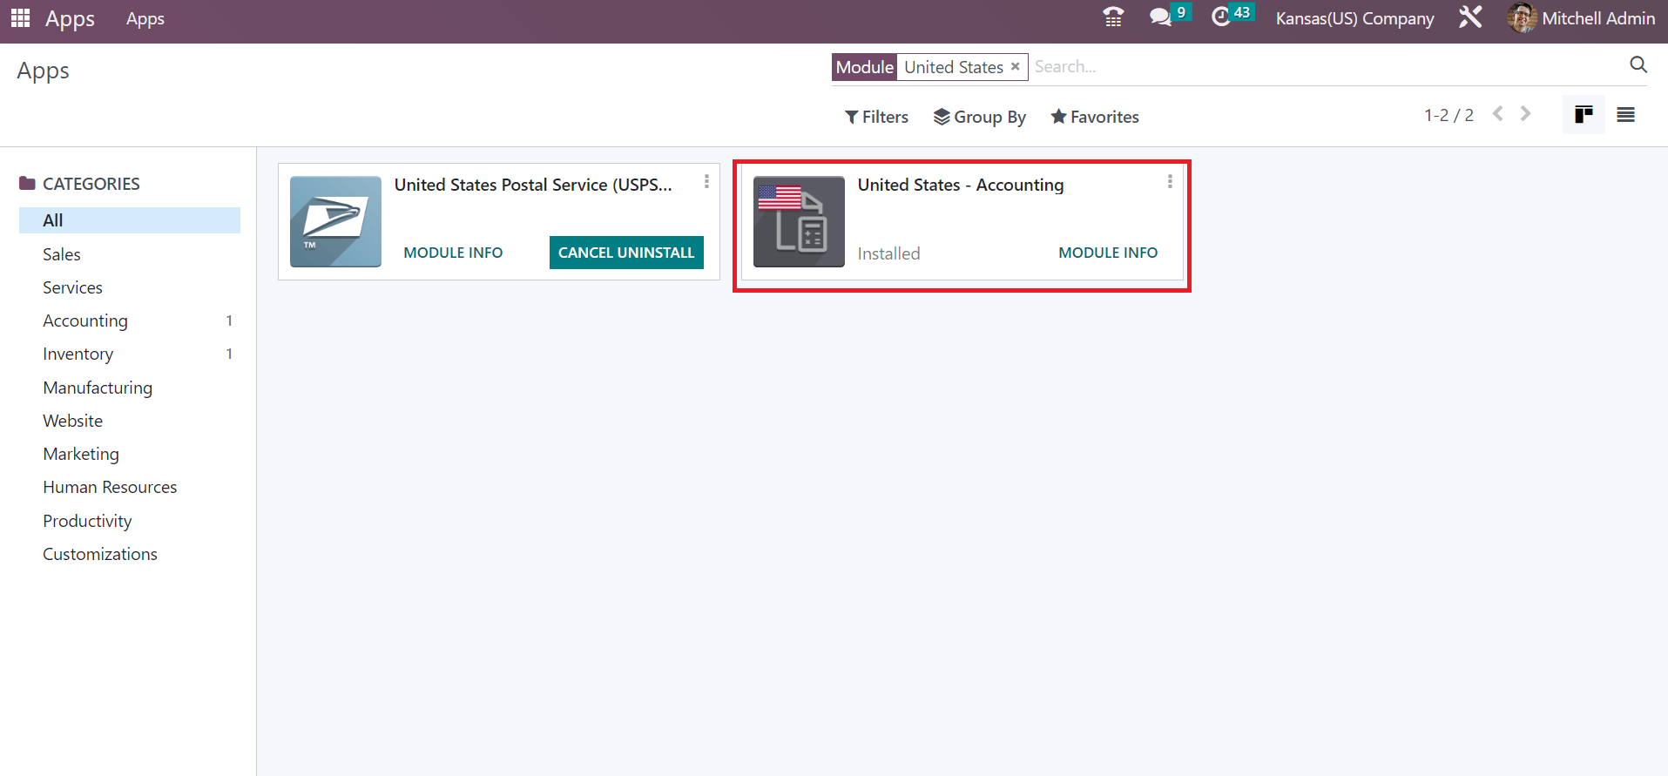Open the Favorites dropdown

[x=1095, y=117]
